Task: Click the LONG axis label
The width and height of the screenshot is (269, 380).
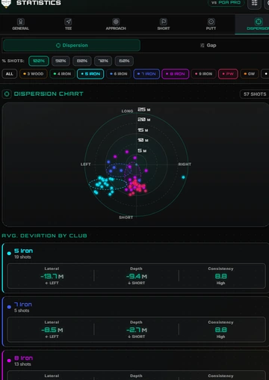Action: 127,111
